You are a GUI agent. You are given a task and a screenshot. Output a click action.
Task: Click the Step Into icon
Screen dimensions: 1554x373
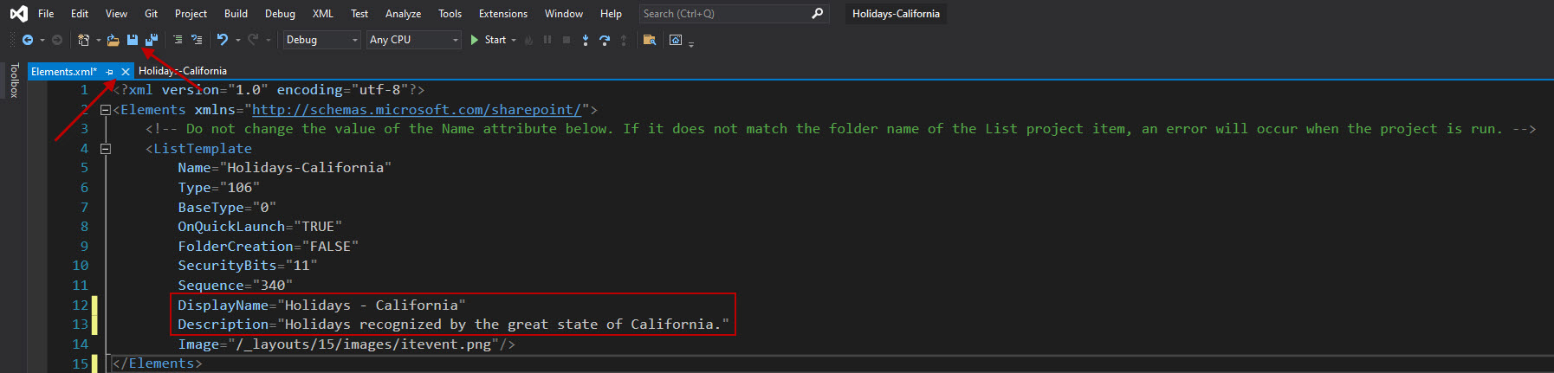pos(586,40)
